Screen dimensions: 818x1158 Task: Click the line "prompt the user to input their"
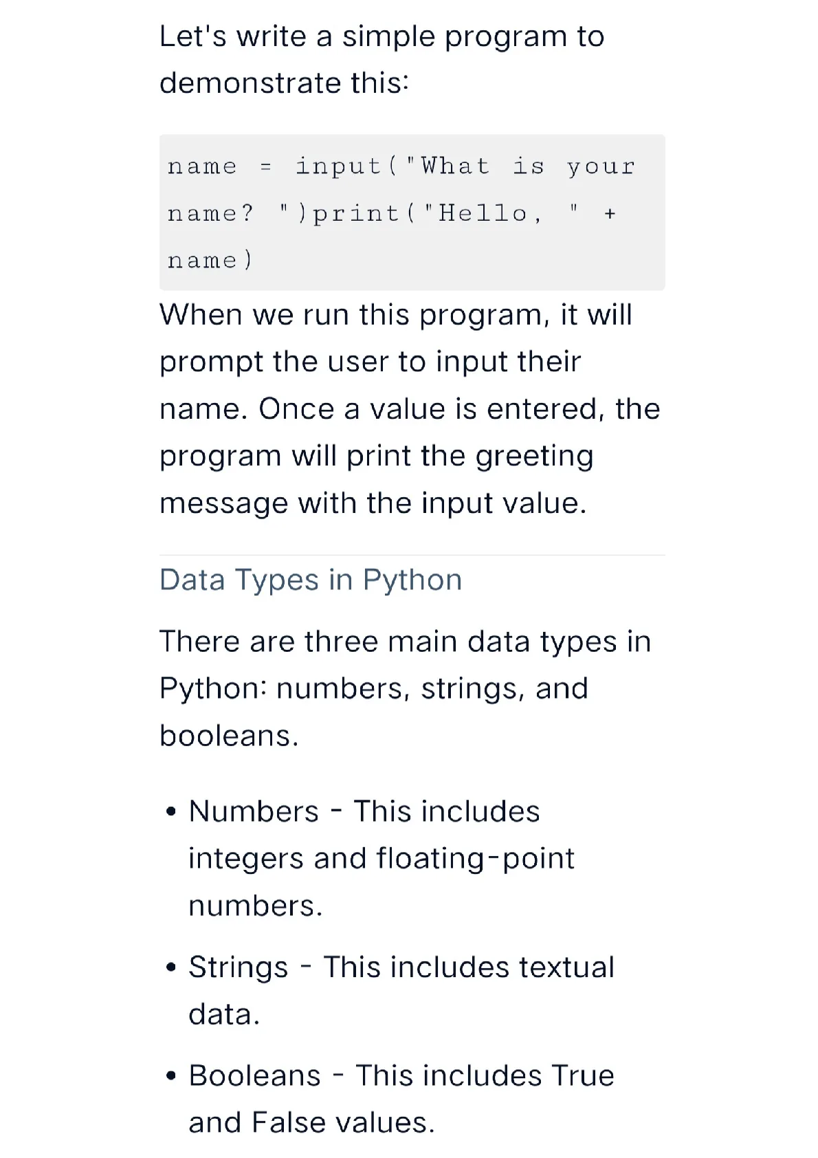[371, 362]
